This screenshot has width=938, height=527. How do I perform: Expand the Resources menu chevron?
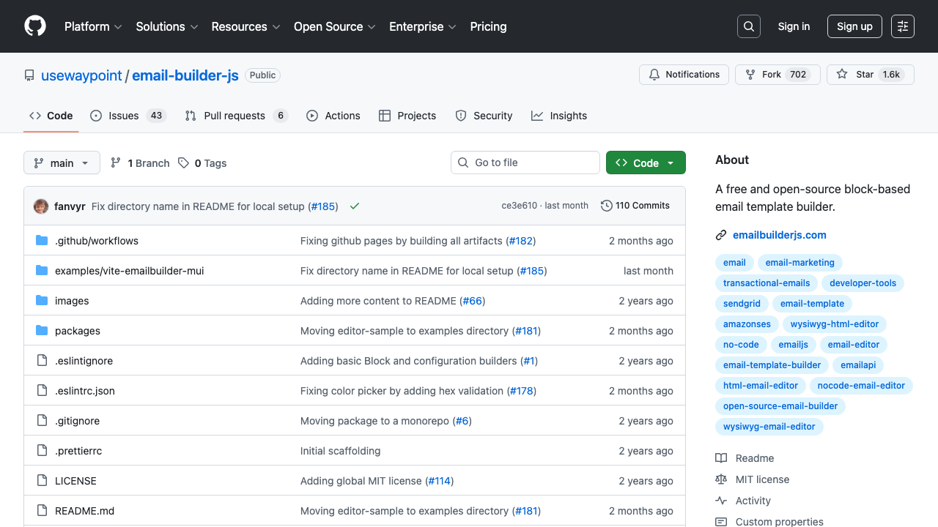click(x=276, y=27)
